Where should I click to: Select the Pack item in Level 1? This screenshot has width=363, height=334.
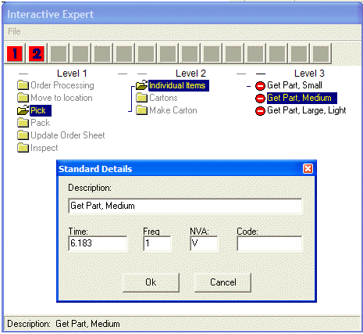click(x=41, y=123)
